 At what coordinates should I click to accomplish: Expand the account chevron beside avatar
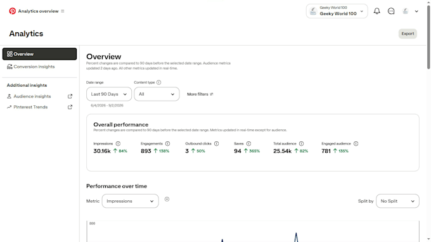tap(416, 11)
